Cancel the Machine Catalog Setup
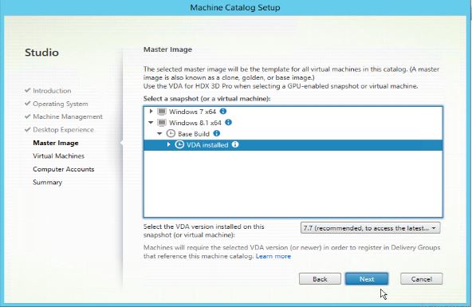The height and width of the screenshot is (307, 472). 422,279
